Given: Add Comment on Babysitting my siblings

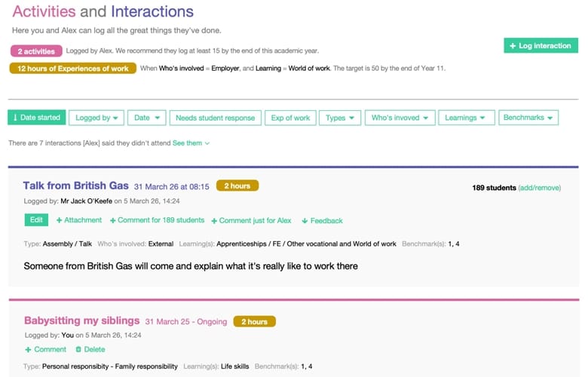Looking at the screenshot, I should (x=46, y=350).
